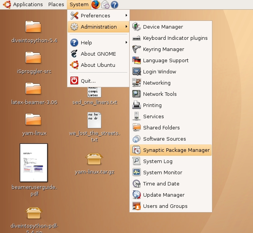The image size is (253, 233).
Task: Open Services settings
Action: click(x=171, y=116)
